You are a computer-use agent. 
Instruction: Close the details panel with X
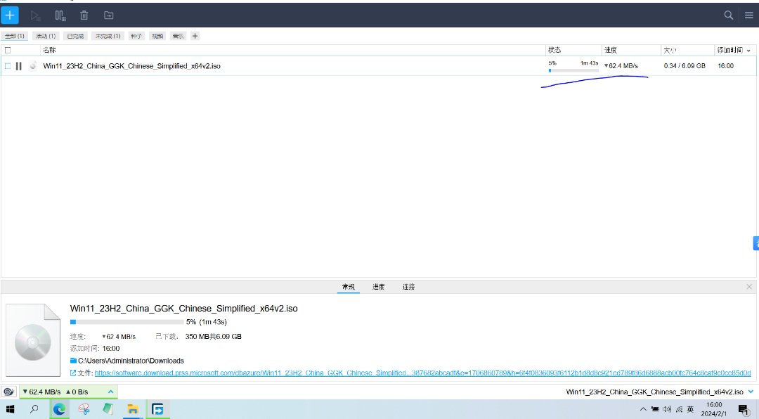pos(749,287)
